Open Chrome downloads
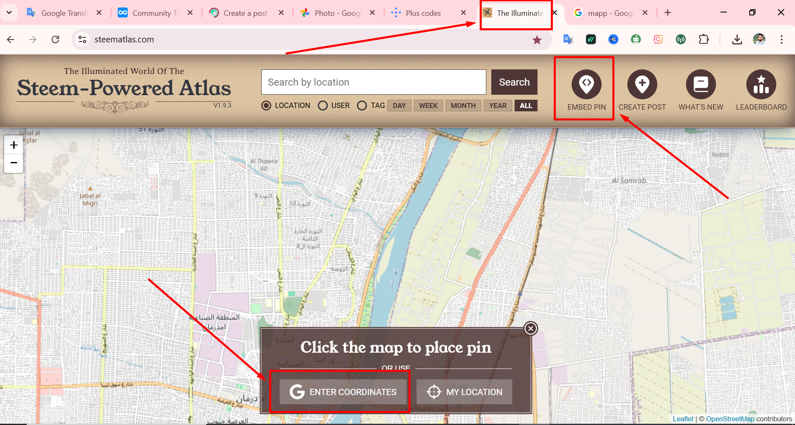 point(737,39)
